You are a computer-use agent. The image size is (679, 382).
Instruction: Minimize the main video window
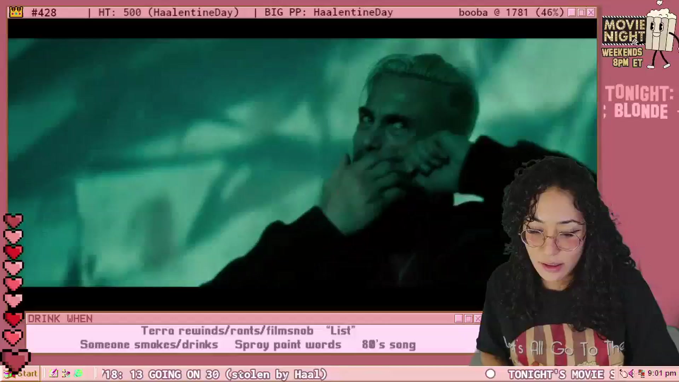[572, 12]
